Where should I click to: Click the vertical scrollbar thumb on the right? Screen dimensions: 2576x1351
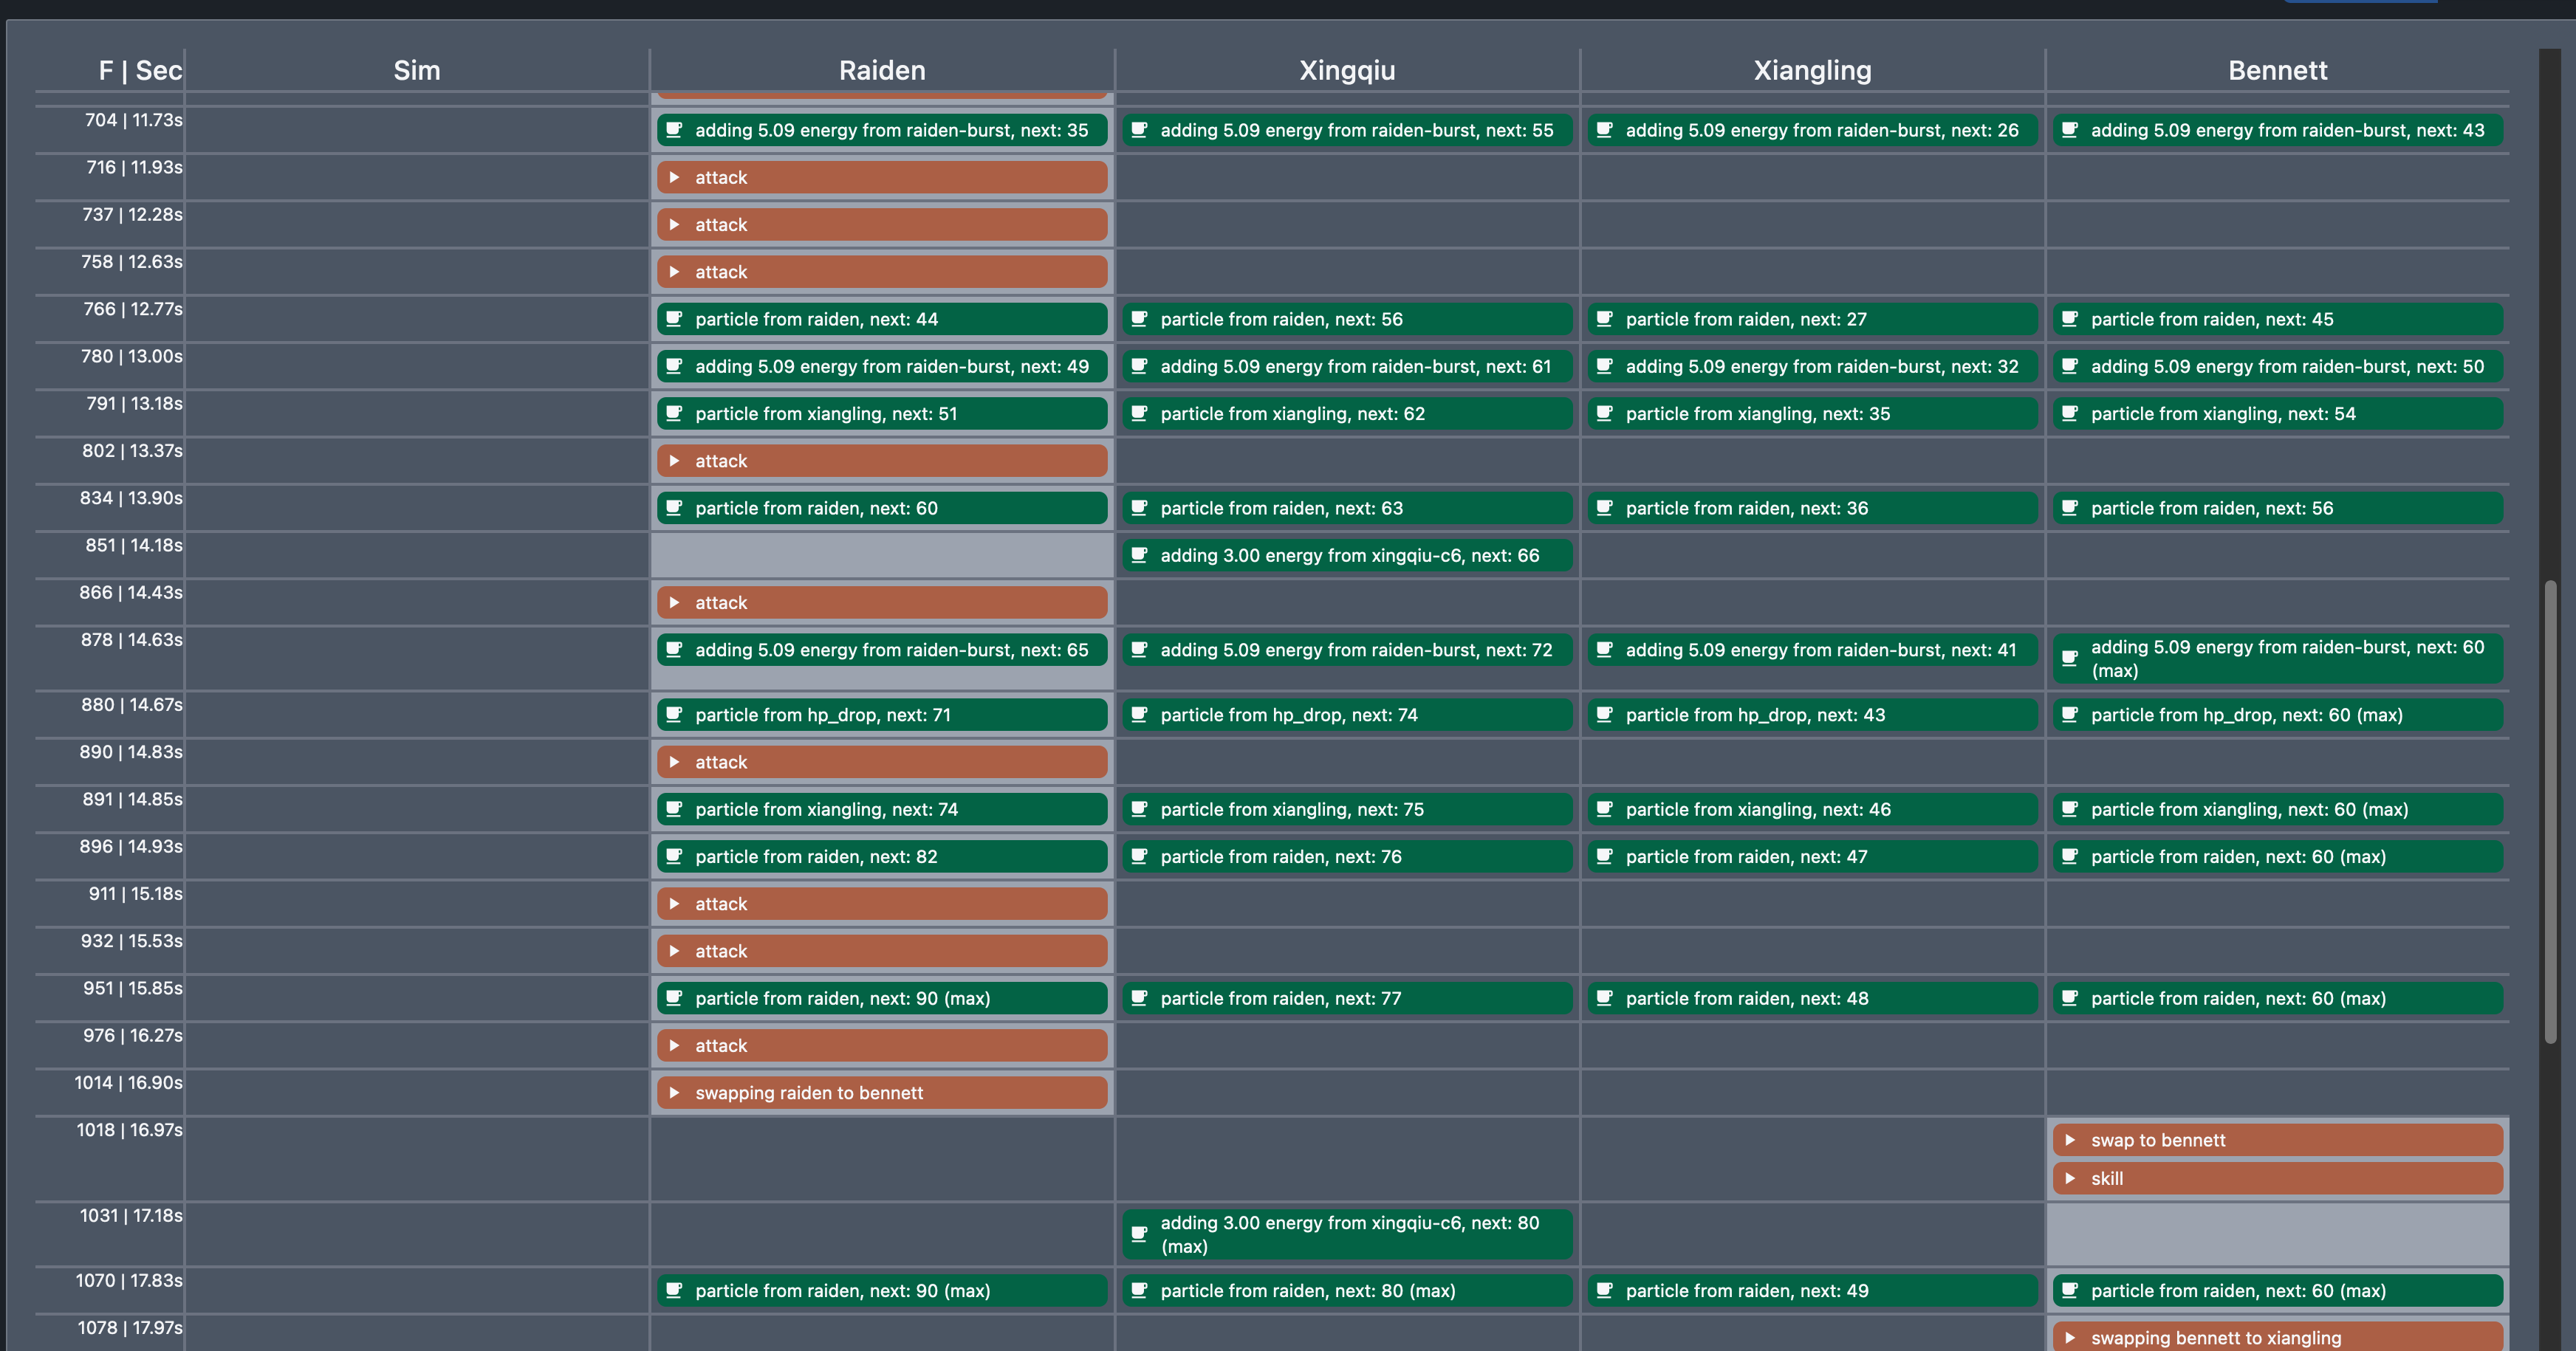point(2550,809)
